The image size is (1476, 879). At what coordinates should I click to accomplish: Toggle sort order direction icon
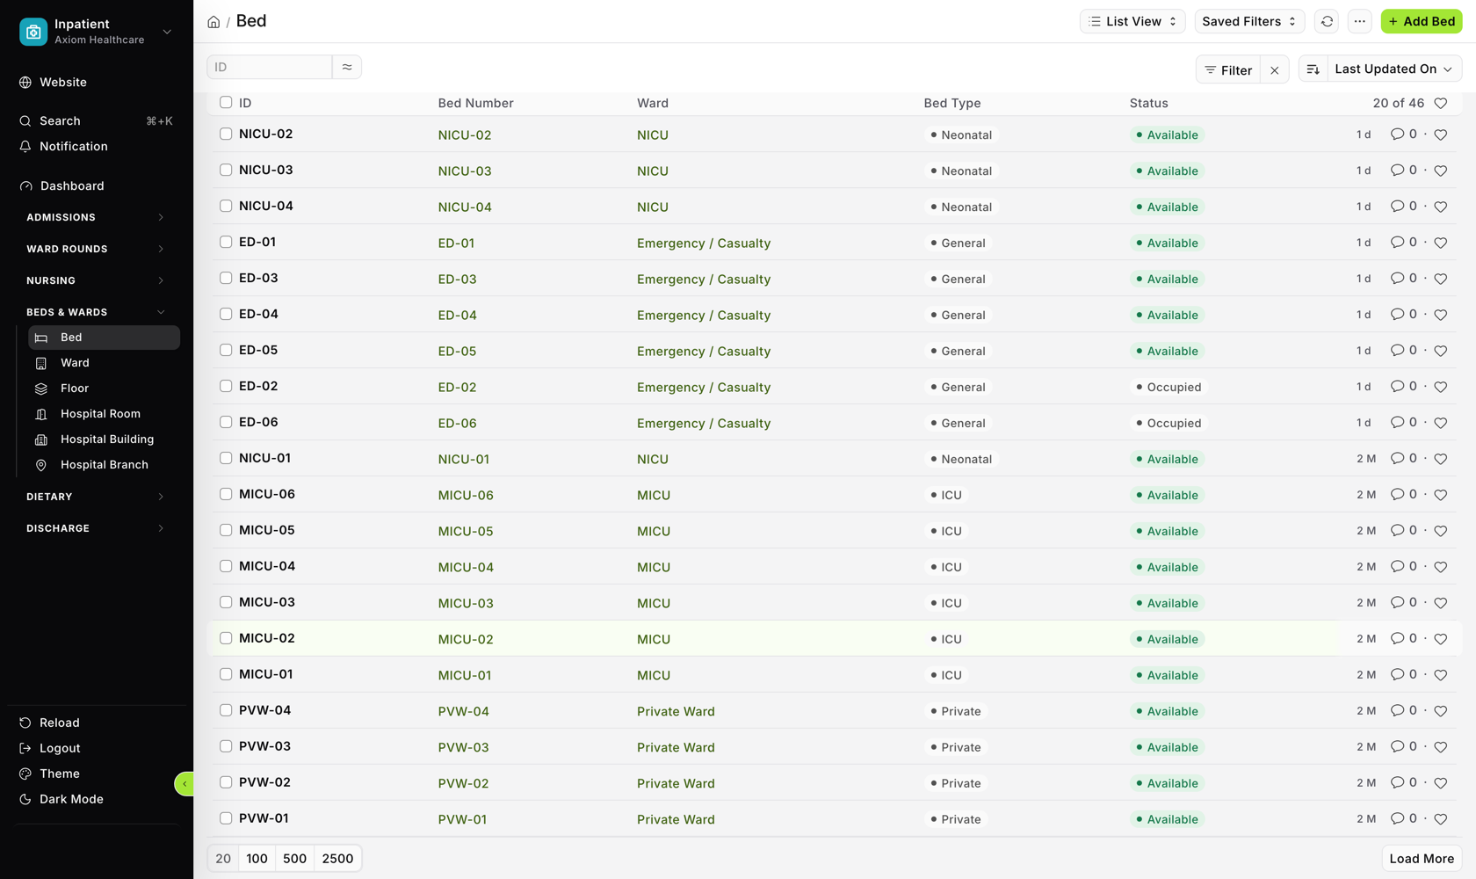(1313, 69)
